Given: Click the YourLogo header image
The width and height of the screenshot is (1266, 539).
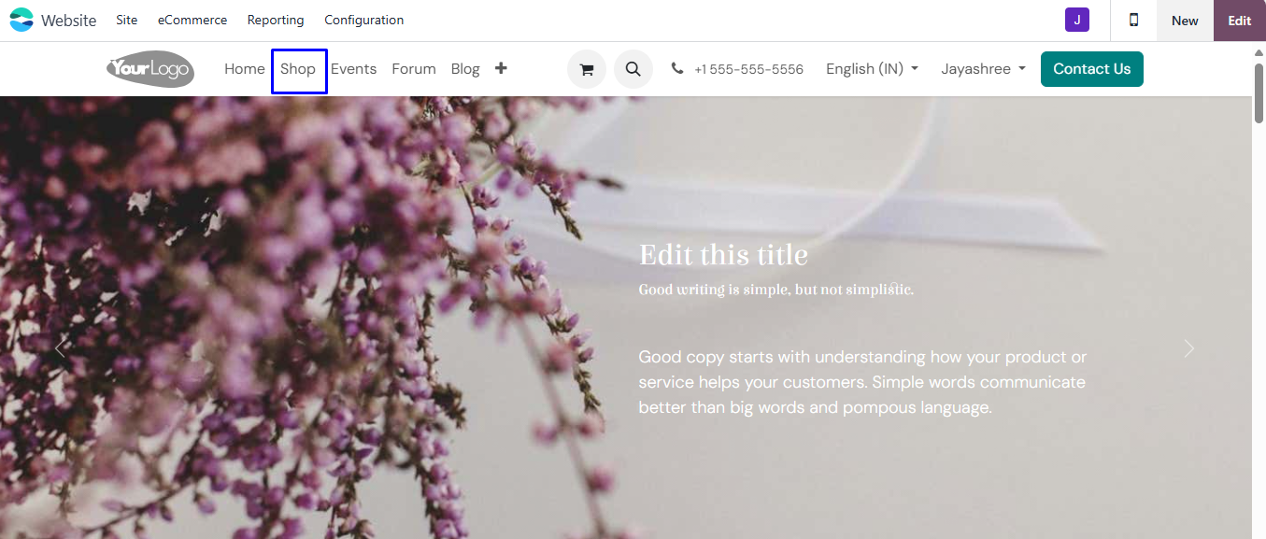Looking at the screenshot, I should tap(149, 69).
